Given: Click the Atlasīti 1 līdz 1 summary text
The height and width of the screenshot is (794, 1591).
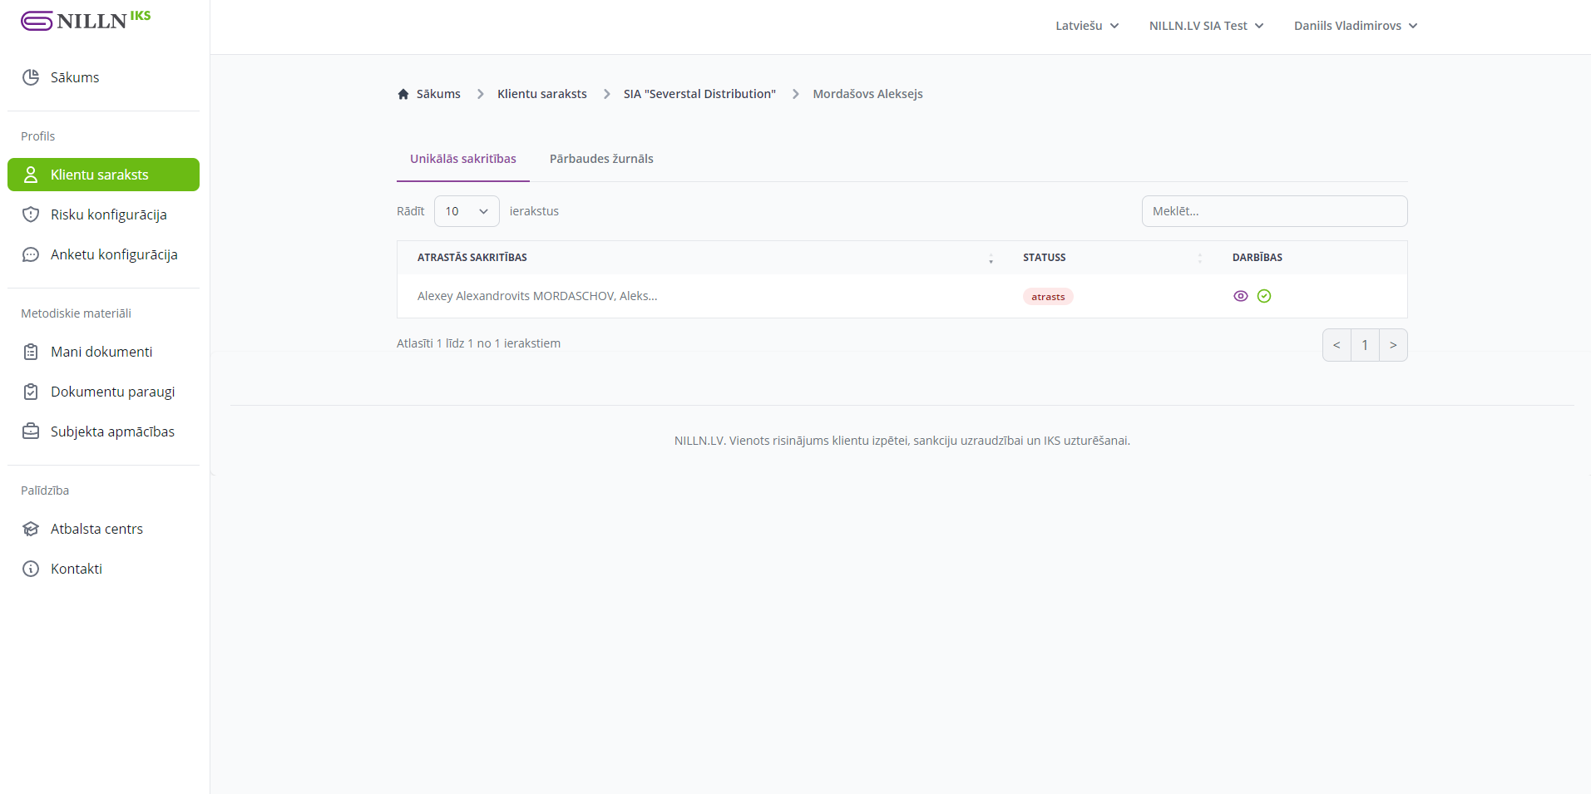Looking at the screenshot, I should 478,343.
